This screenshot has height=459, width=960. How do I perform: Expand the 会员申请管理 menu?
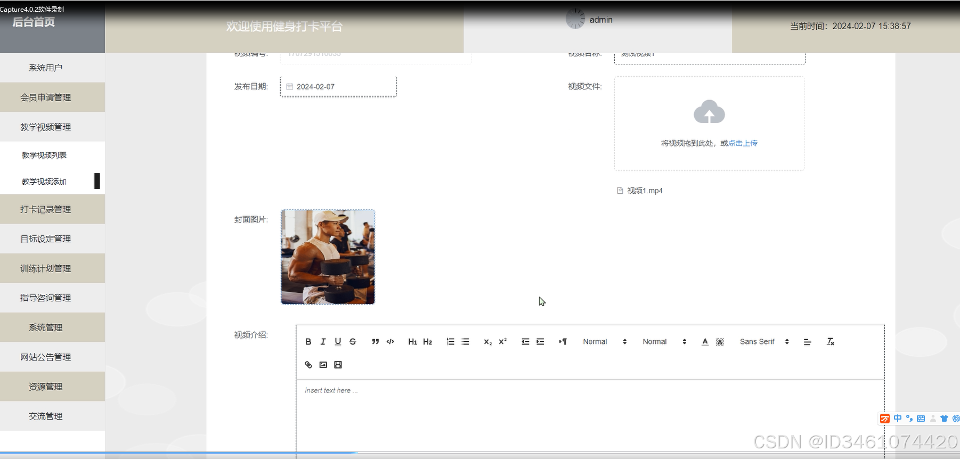click(x=52, y=97)
